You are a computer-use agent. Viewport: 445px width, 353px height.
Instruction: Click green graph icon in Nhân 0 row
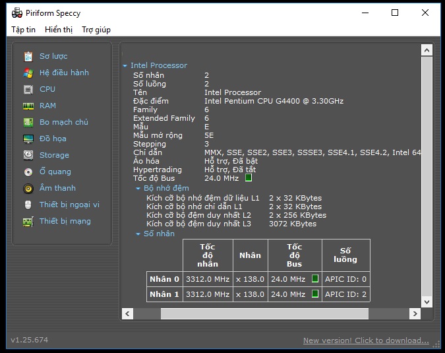coord(315,278)
